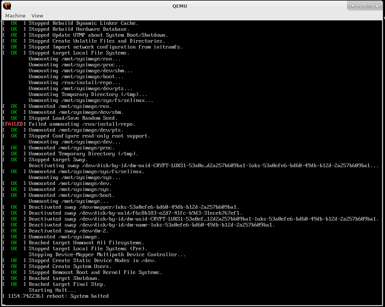
Task: Click "Stopped target Local File Systems (Pre)." line
Action: click(x=88, y=248)
